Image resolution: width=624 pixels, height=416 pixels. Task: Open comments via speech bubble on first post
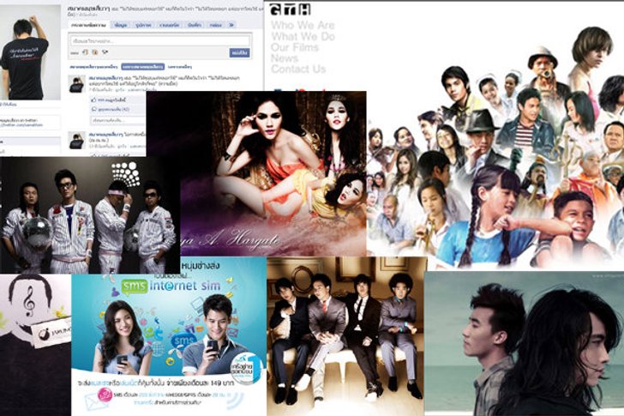pyautogui.click(x=94, y=109)
